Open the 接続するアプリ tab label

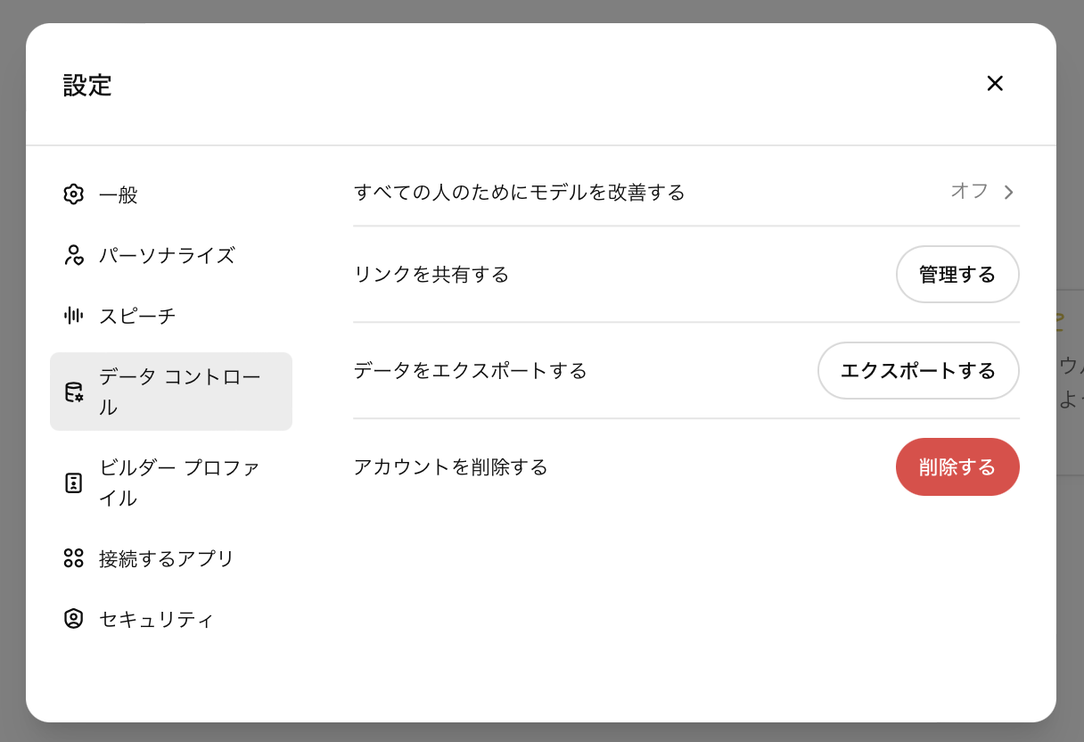tap(167, 558)
